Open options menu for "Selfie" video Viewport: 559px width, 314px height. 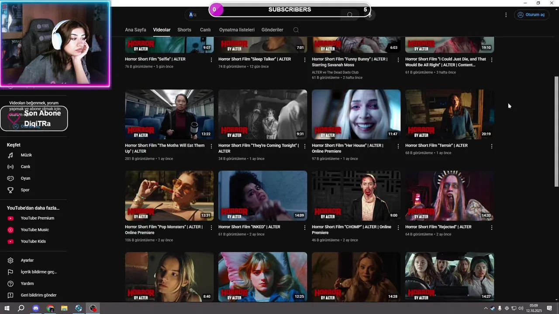pyautogui.click(x=211, y=60)
